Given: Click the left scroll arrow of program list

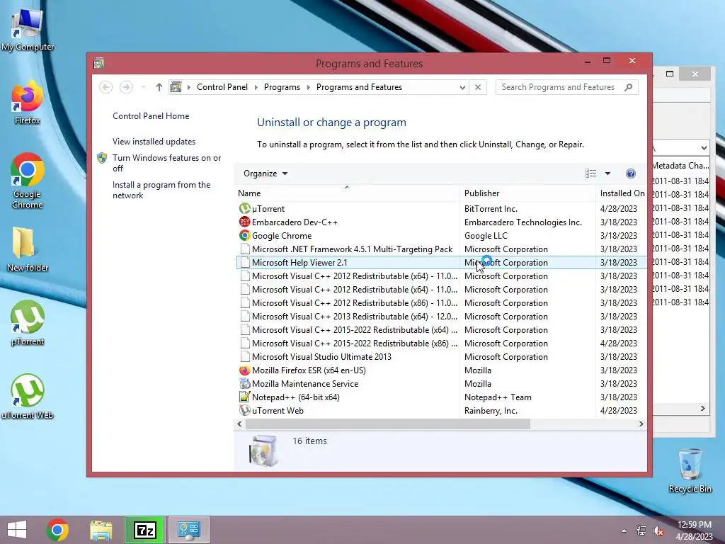Looking at the screenshot, I should coord(239,424).
